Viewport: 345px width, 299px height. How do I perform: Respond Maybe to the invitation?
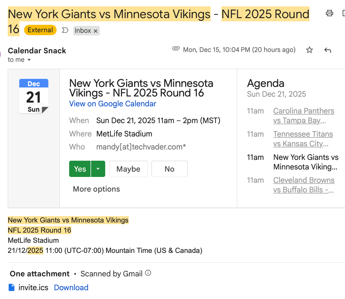(x=128, y=169)
